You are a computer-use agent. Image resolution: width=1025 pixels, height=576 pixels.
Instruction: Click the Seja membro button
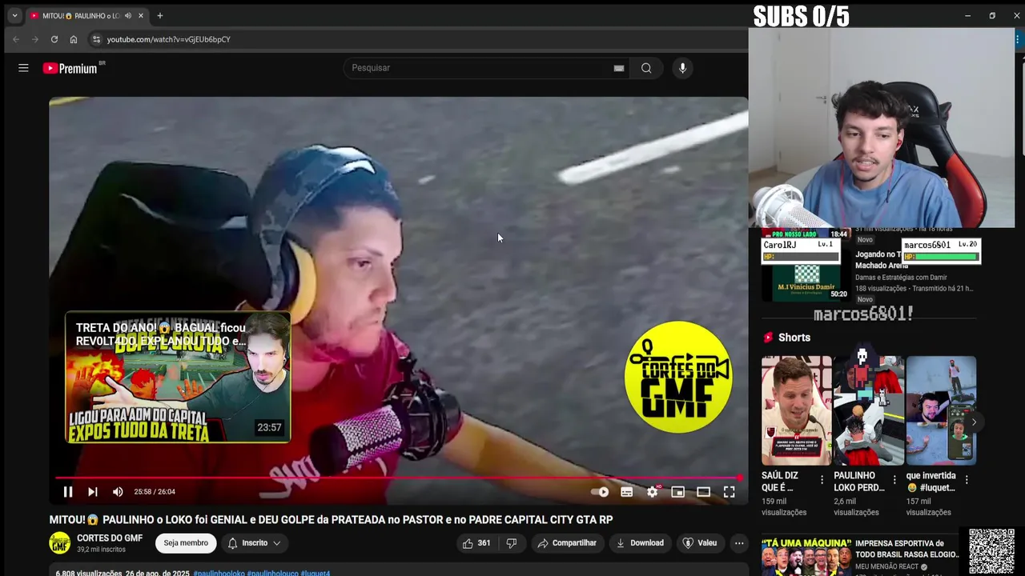click(186, 543)
